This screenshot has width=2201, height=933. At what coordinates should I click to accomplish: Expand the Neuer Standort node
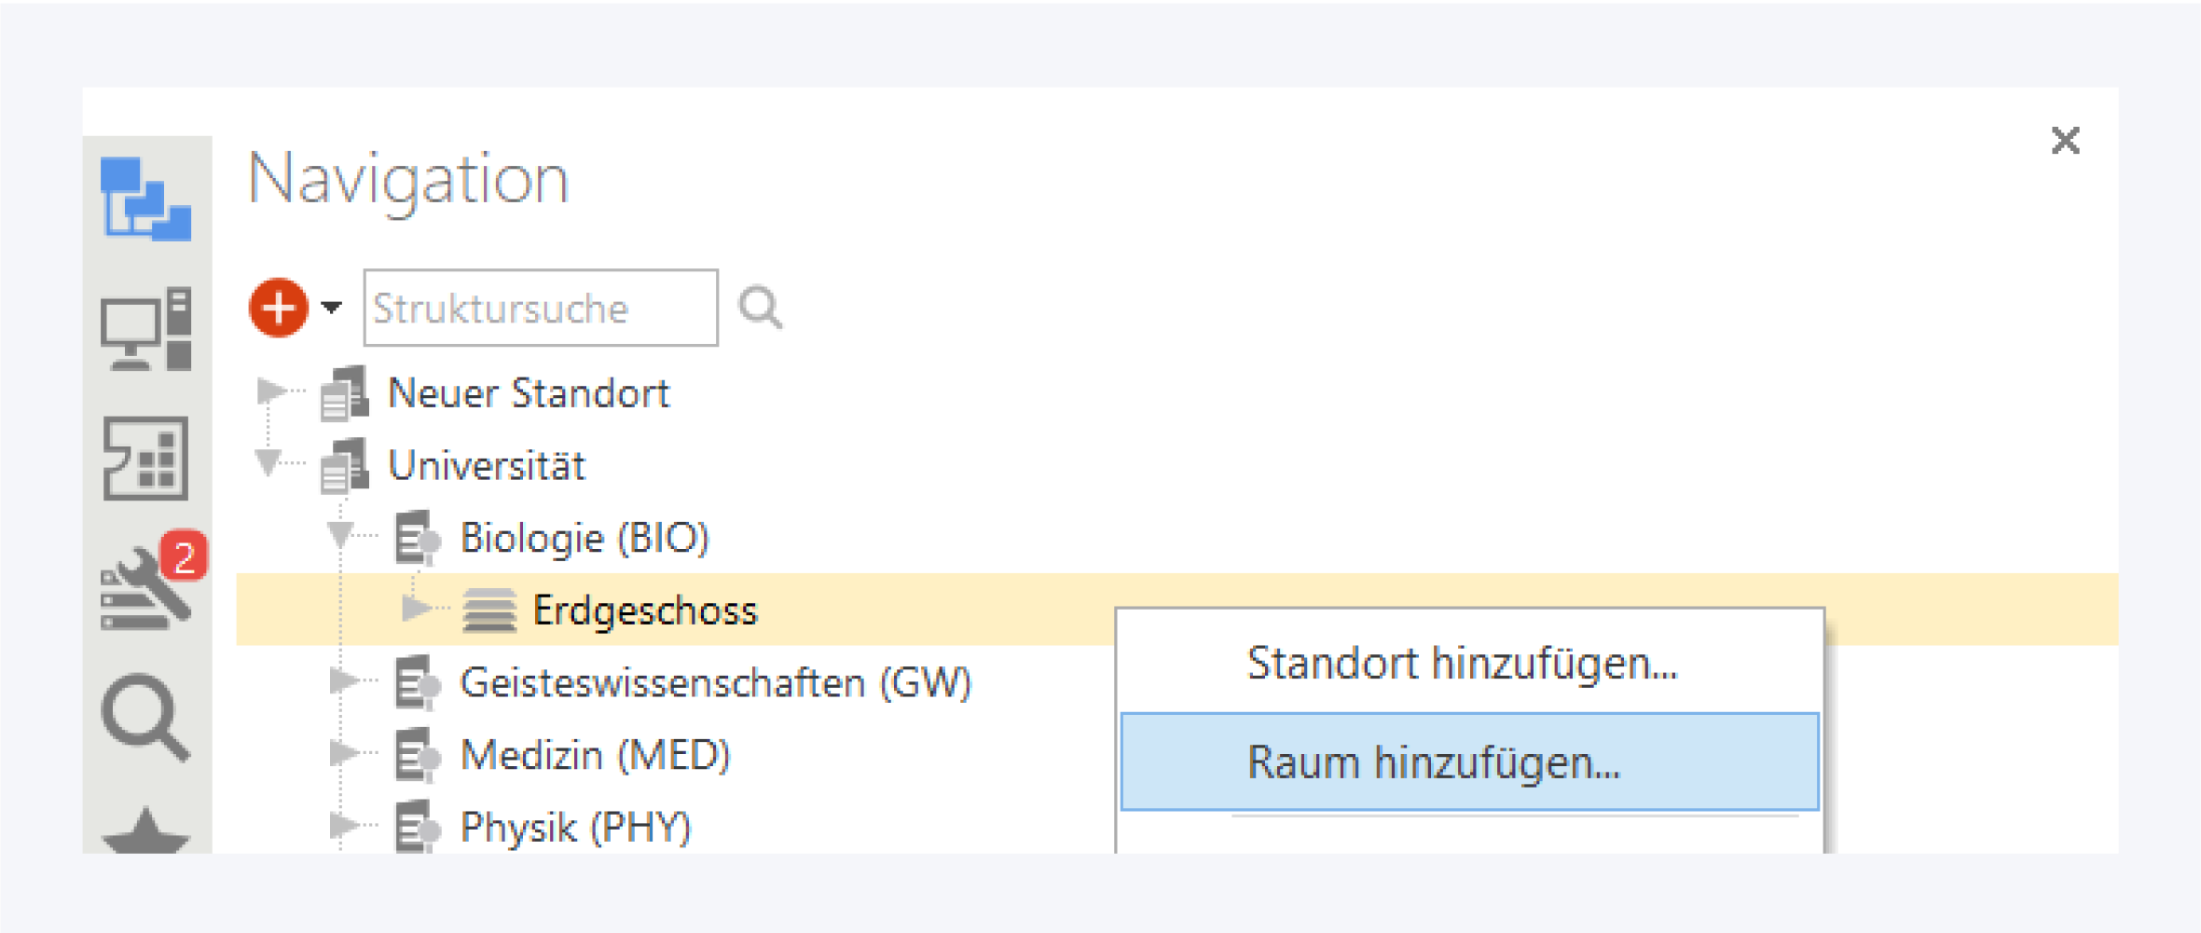click(271, 391)
